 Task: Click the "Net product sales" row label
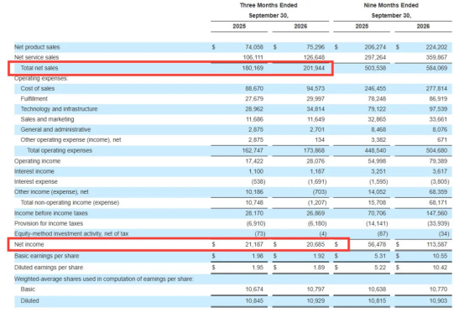point(37,47)
